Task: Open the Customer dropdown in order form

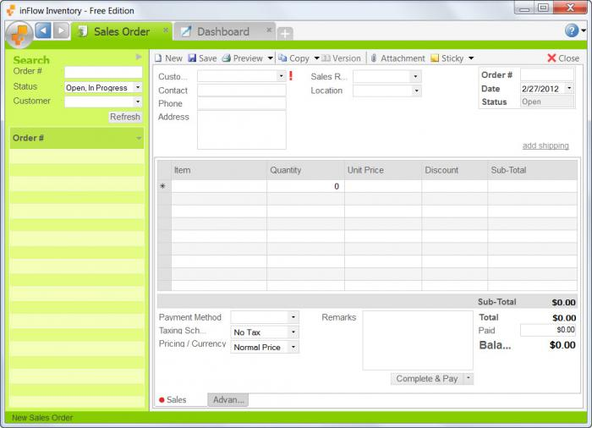Action: click(281, 76)
